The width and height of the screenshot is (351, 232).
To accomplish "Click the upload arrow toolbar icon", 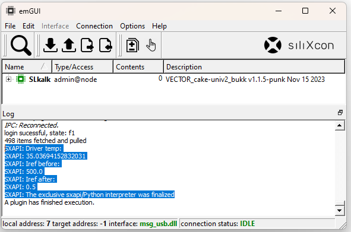I will (x=69, y=46).
